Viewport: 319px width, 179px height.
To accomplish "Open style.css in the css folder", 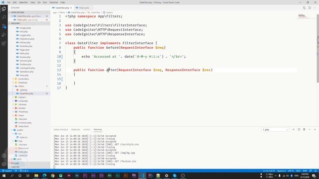I will [x=23, y=137].
